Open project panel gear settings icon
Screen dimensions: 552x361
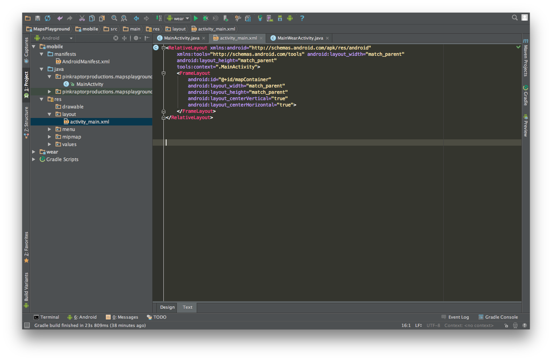137,38
